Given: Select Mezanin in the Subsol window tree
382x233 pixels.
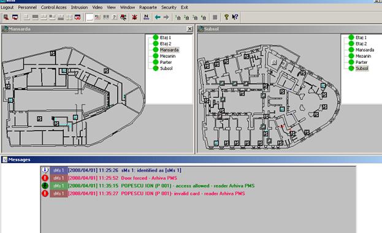Looking at the screenshot, I should point(363,56).
